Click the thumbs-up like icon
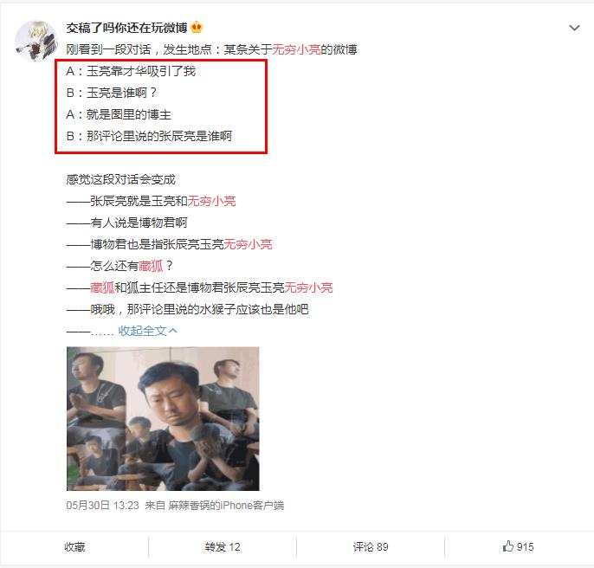 (x=508, y=546)
